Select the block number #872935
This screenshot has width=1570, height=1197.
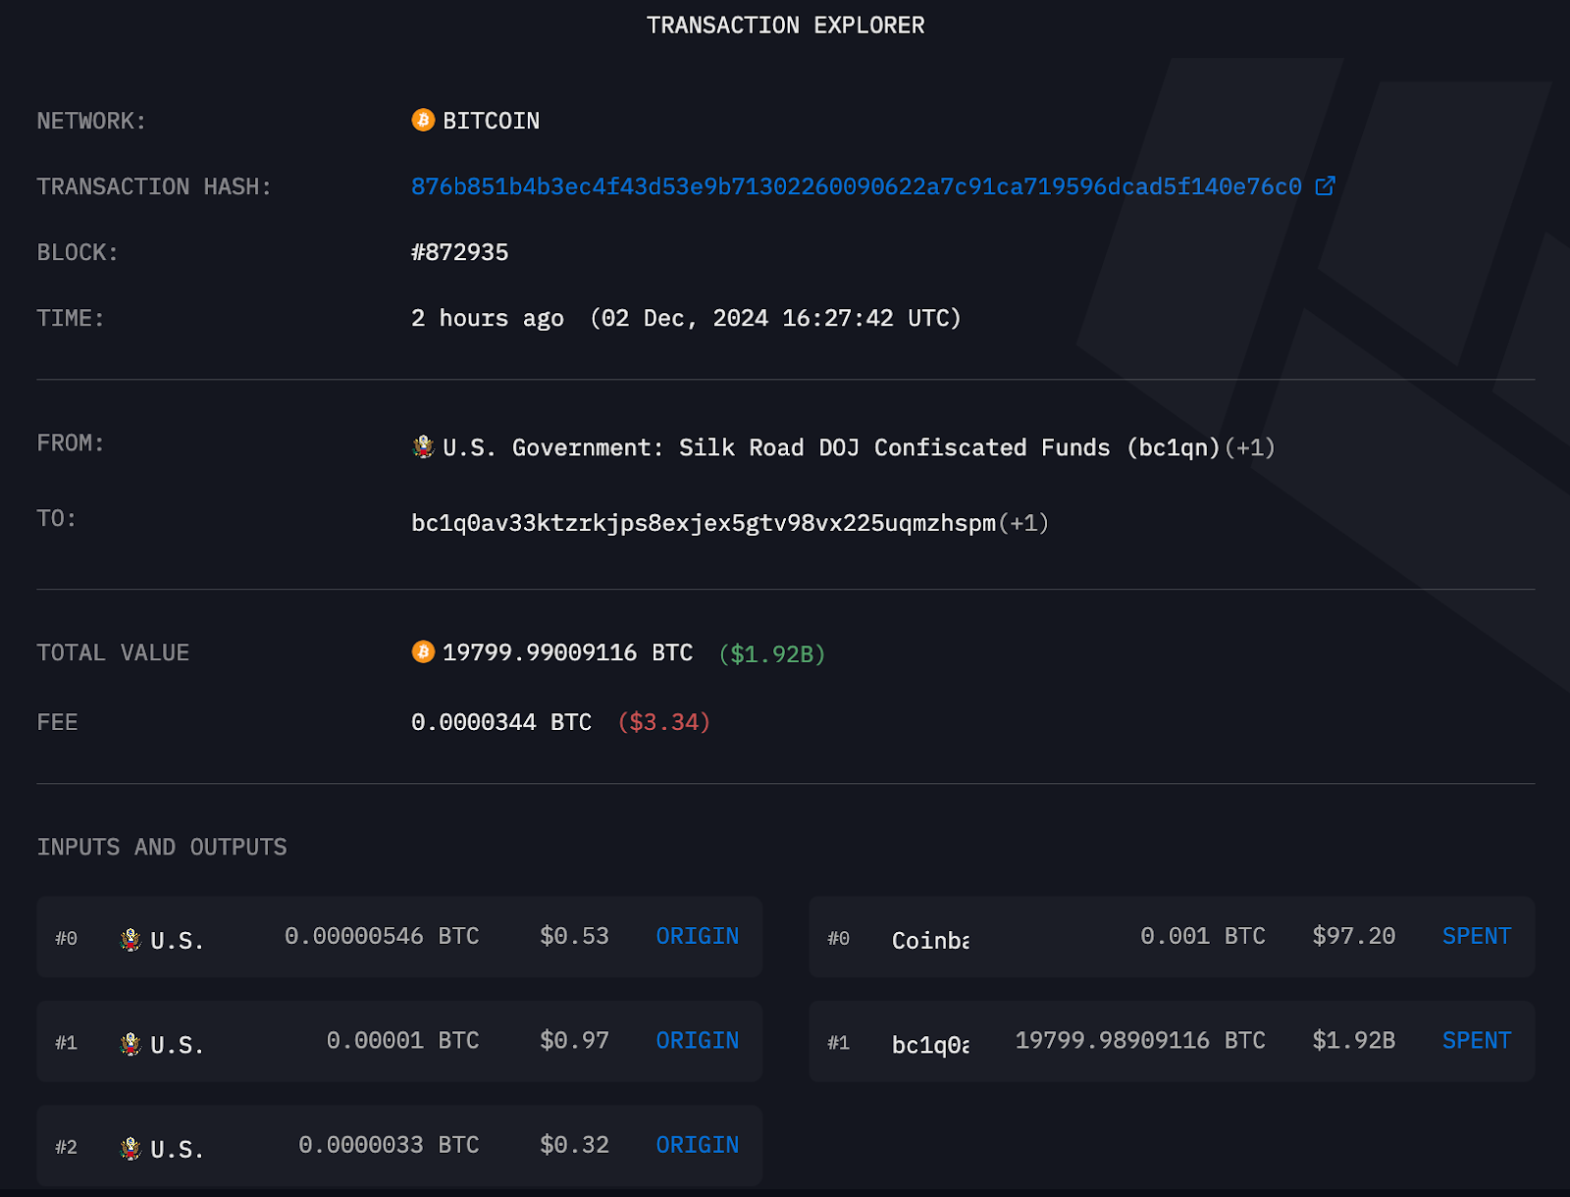pyautogui.click(x=459, y=252)
